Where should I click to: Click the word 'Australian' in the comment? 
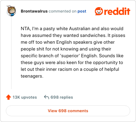[80, 28]
